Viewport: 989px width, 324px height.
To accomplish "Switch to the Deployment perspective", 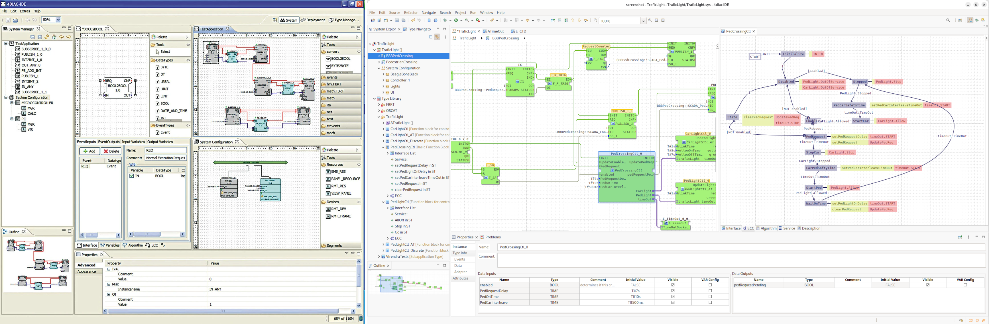I will click(x=313, y=20).
